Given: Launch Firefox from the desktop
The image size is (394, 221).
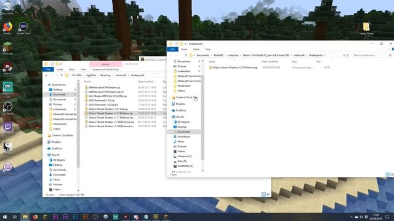Looking at the screenshot, I should click(x=7, y=28).
